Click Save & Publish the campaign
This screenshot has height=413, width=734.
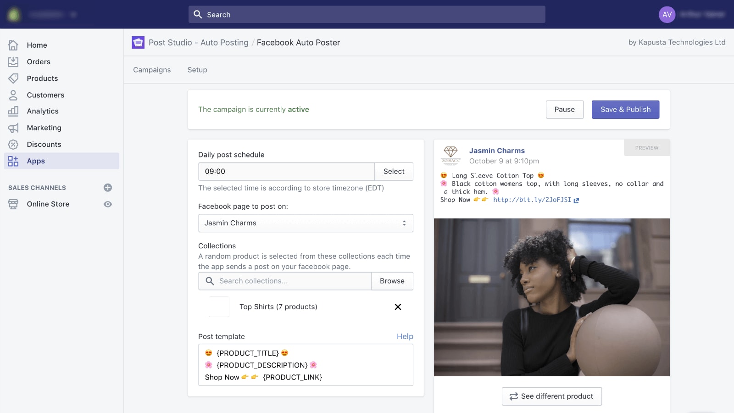pos(625,109)
